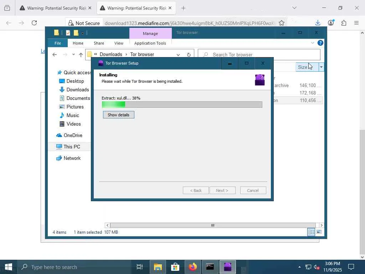Open Command Prompt taskbar icon
Viewport: 365px width, 274px height.
pyautogui.click(x=210, y=267)
